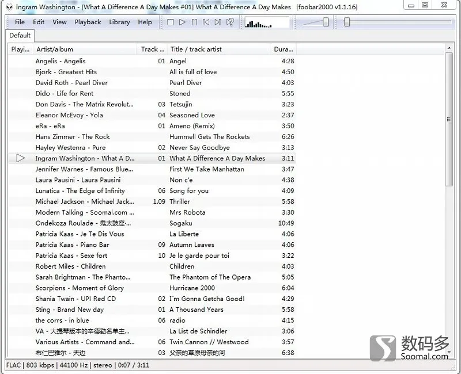The height and width of the screenshot is (374, 461).
Task: Select the 父亲的草原母亲的河 track
Action: (152, 353)
